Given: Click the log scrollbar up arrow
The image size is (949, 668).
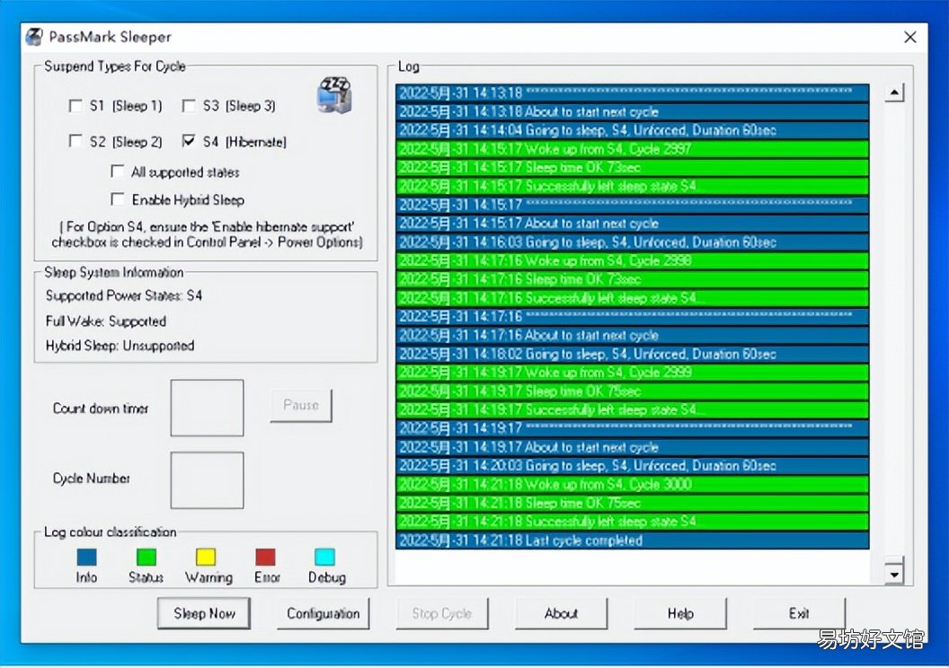Looking at the screenshot, I should (x=894, y=92).
